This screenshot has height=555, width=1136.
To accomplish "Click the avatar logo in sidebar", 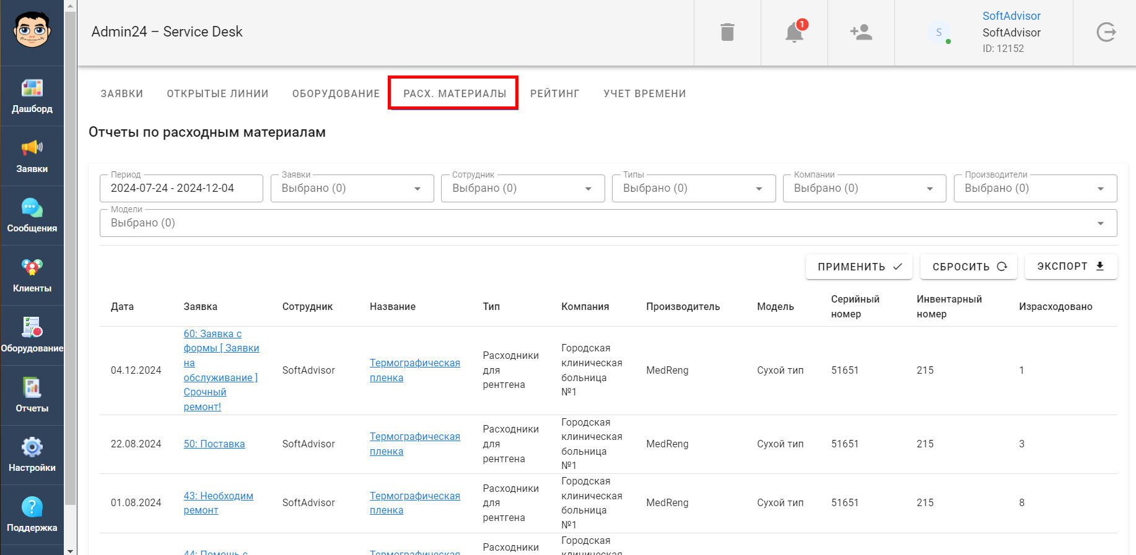I will (32, 30).
